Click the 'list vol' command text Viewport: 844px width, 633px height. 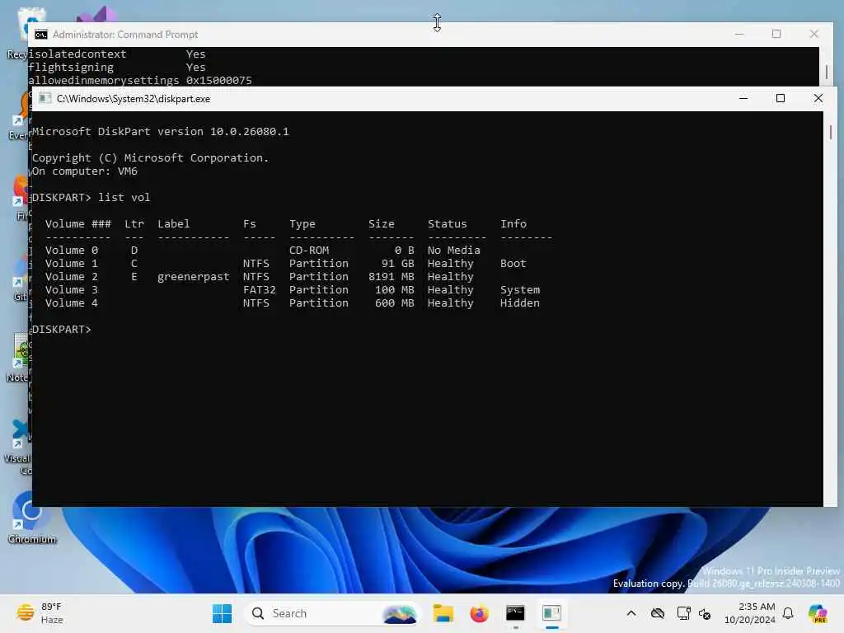tap(124, 198)
